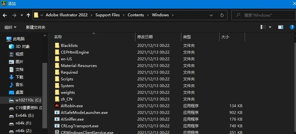
Task: Change view layout icon
Action: click(x=263, y=27)
